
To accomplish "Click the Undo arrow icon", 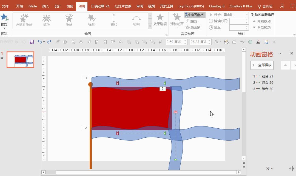I will (x=40, y=42).
